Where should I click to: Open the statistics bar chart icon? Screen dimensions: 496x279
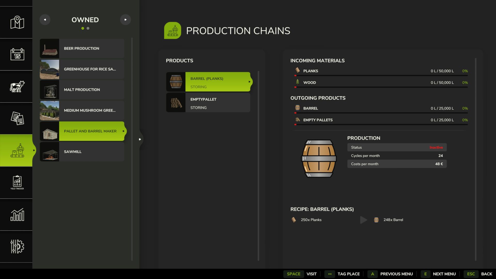pyautogui.click(x=17, y=215)
